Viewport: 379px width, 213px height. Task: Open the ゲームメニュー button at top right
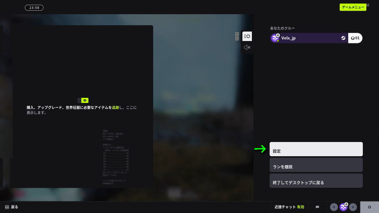(353, 7)
